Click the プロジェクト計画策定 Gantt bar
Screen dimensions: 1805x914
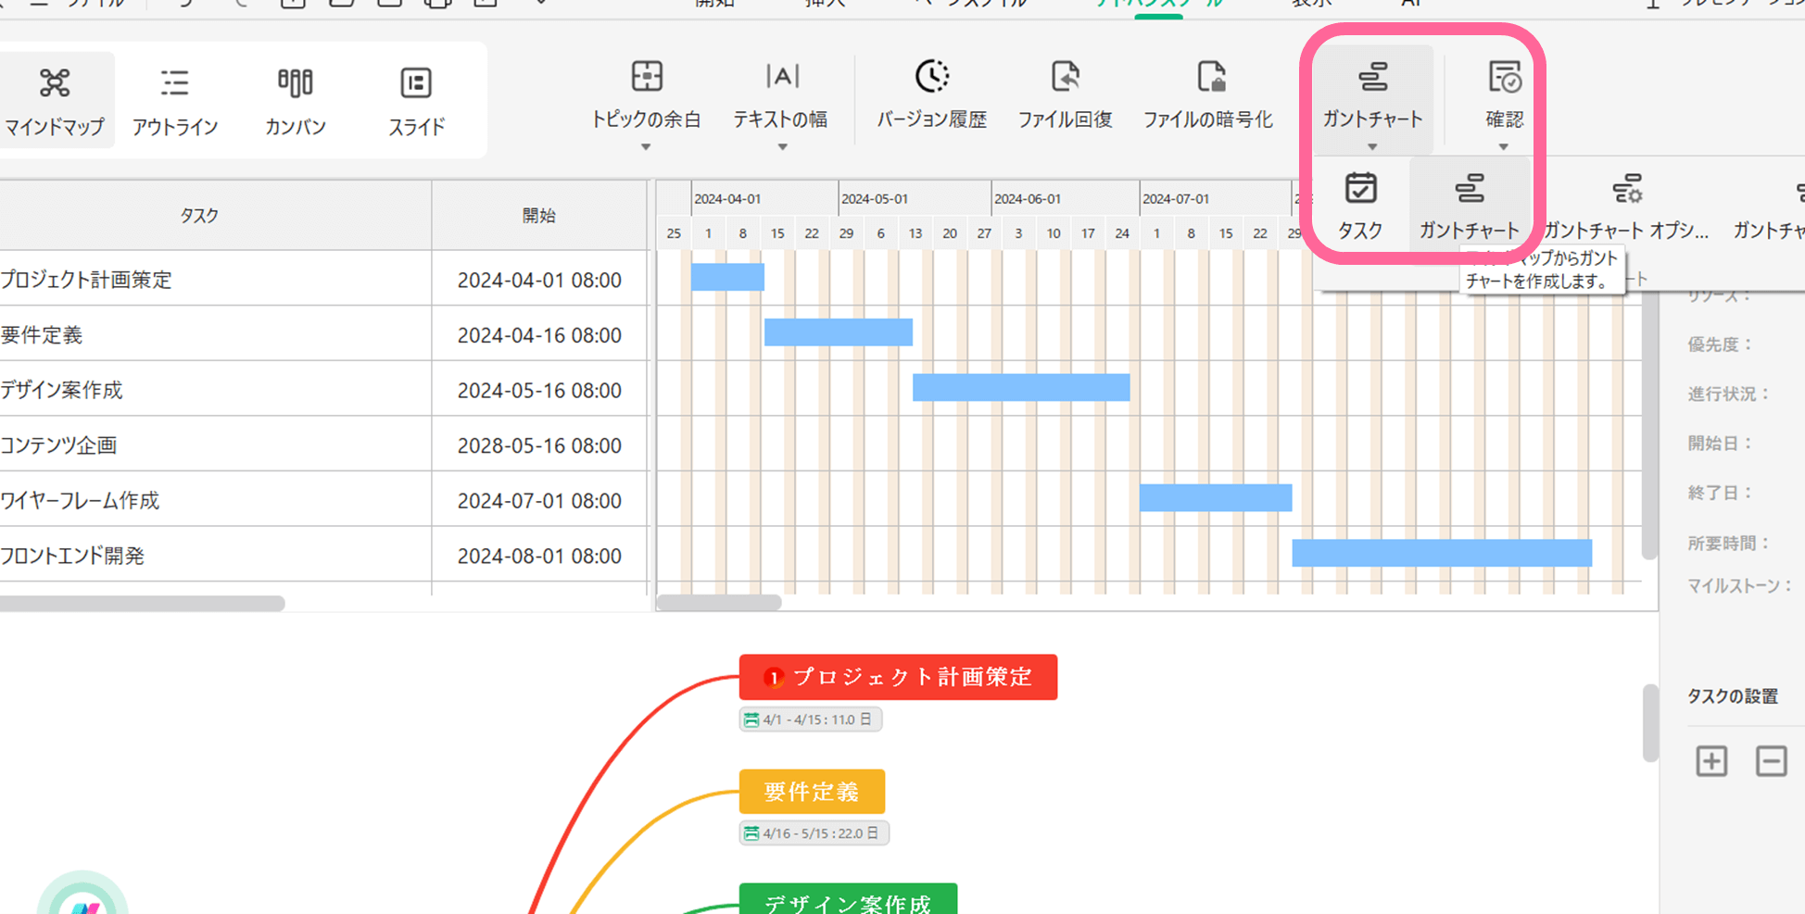(727, 277)
